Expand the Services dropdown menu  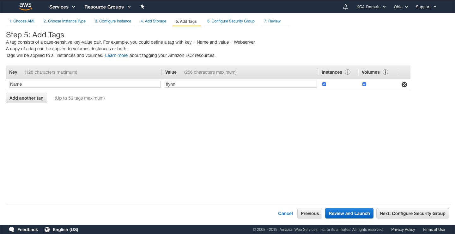pos(62,7)
